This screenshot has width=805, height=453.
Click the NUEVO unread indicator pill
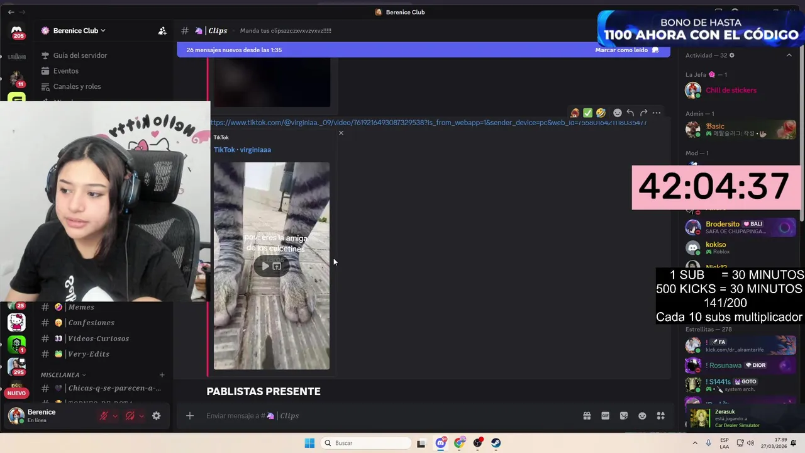click(x=16, y=393)
